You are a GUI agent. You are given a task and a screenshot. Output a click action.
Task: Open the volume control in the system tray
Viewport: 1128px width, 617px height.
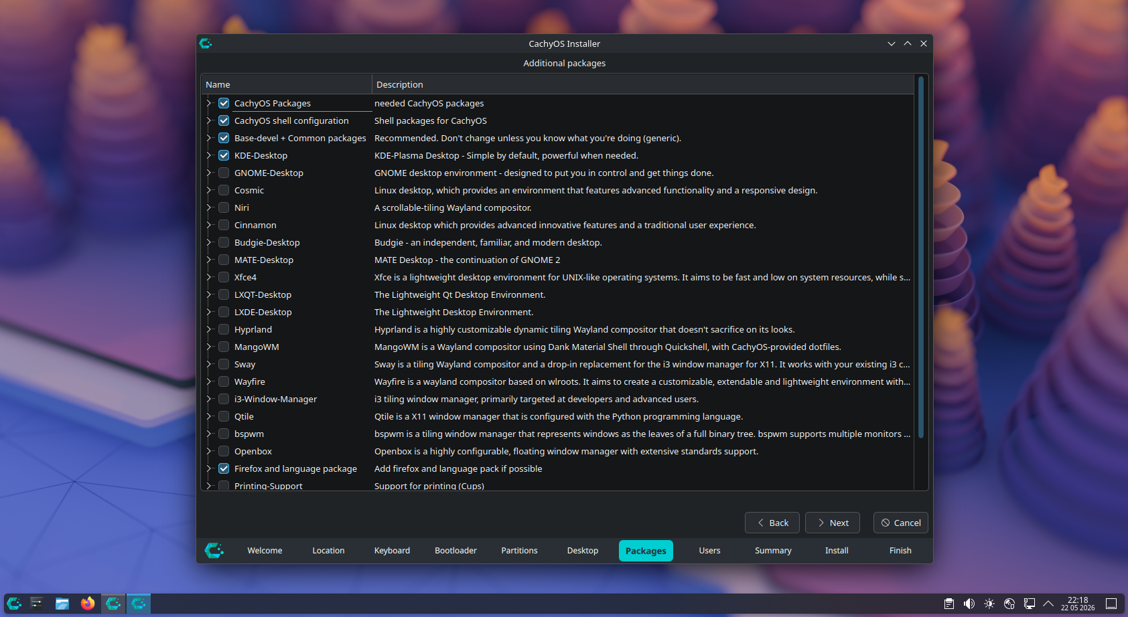click(969, 604)
